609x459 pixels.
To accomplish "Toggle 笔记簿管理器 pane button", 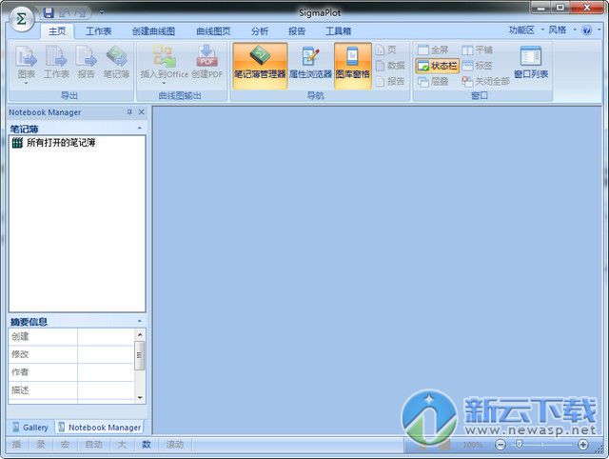I will coord(260,66).
